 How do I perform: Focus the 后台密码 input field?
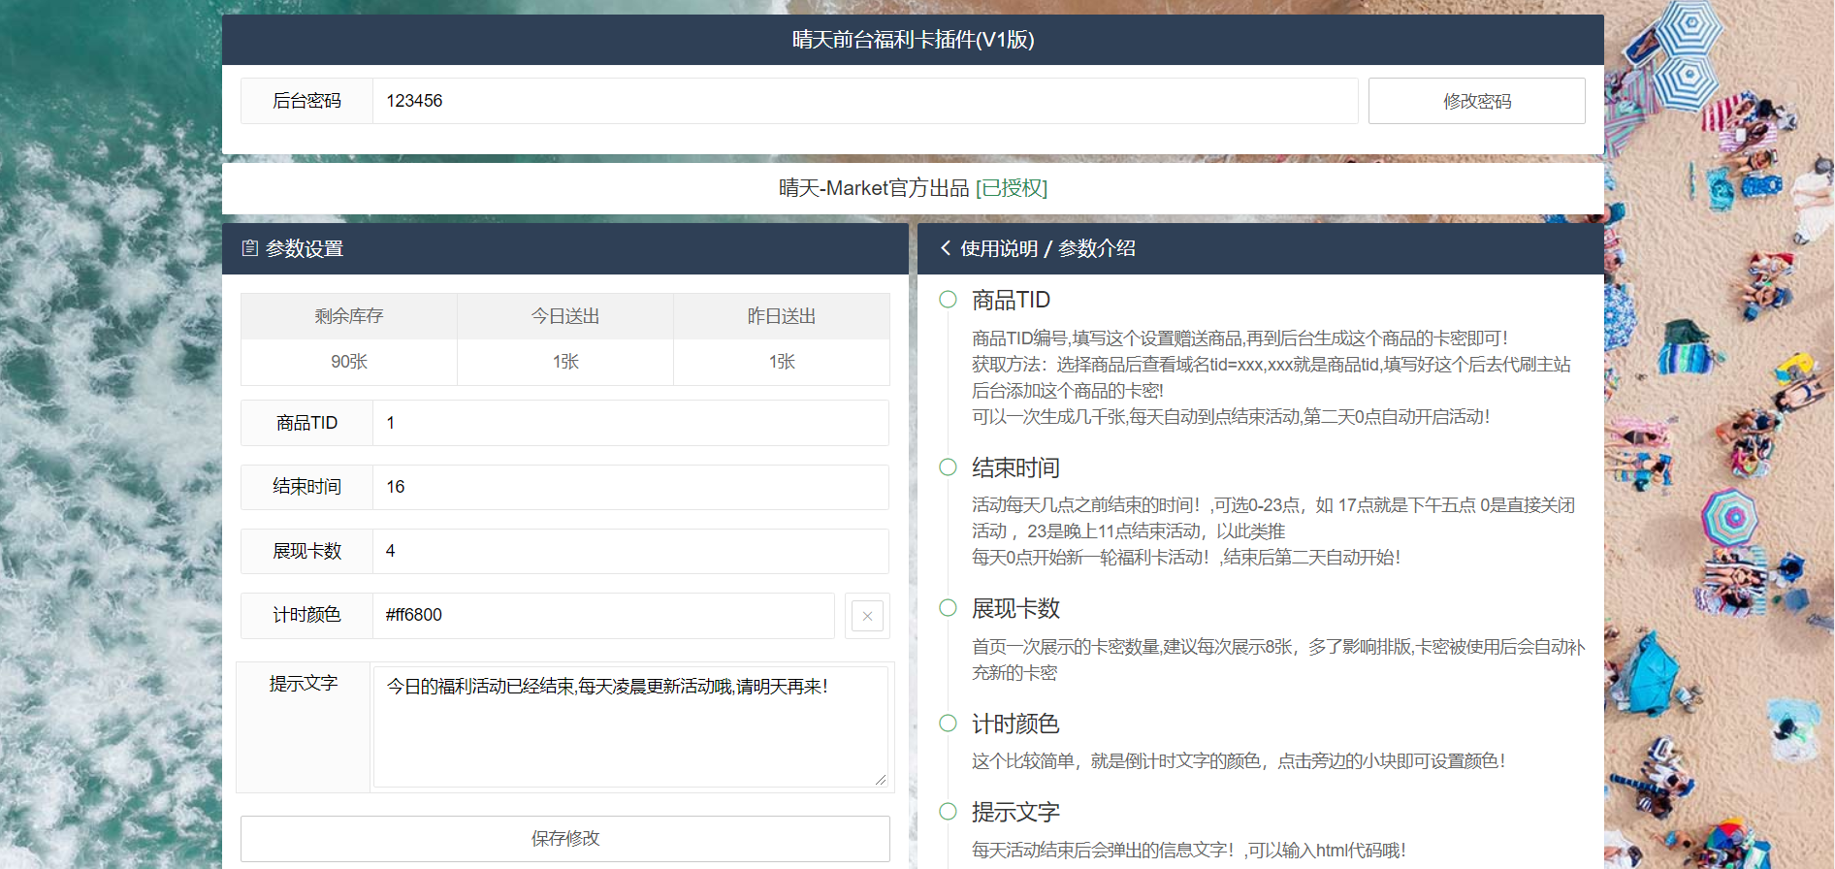(x=864, y=101)
